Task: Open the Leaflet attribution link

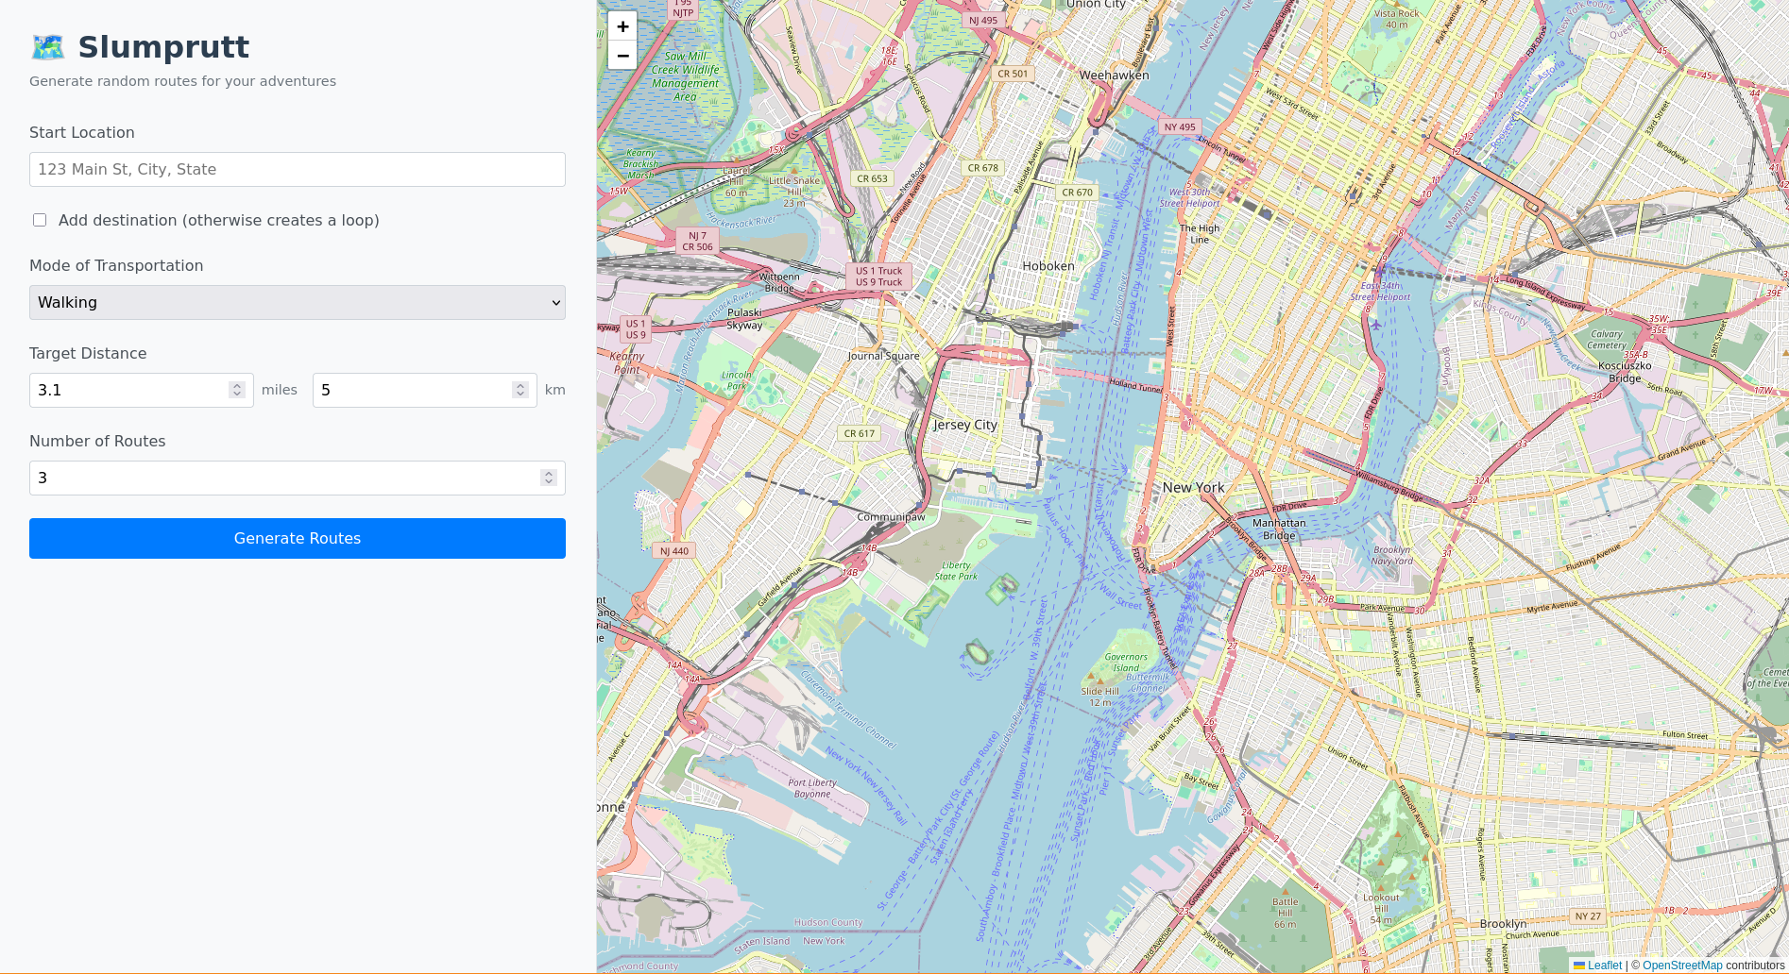Action: [1604, 966]
